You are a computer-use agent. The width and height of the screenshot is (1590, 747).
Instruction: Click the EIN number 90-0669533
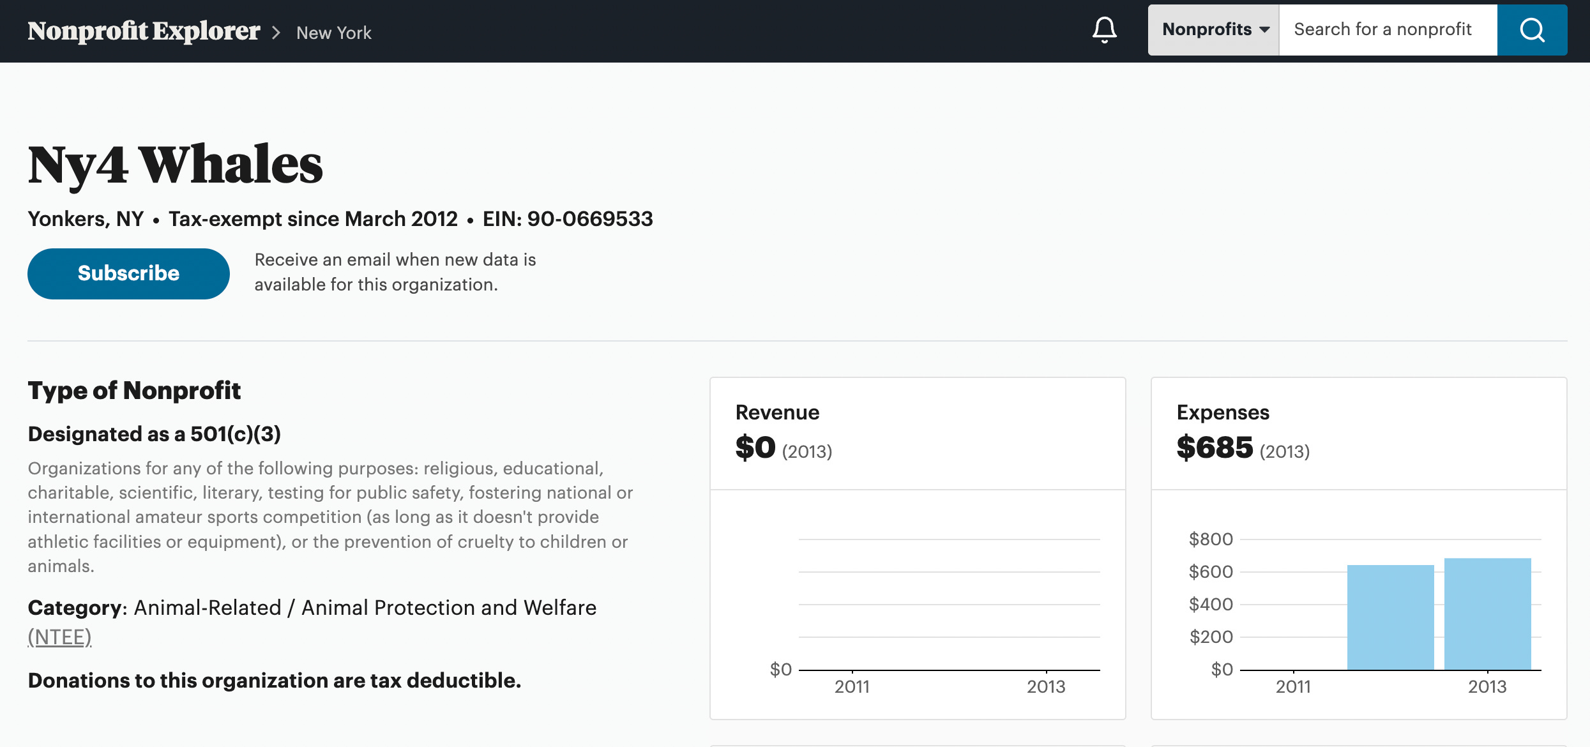coord(589,219)
